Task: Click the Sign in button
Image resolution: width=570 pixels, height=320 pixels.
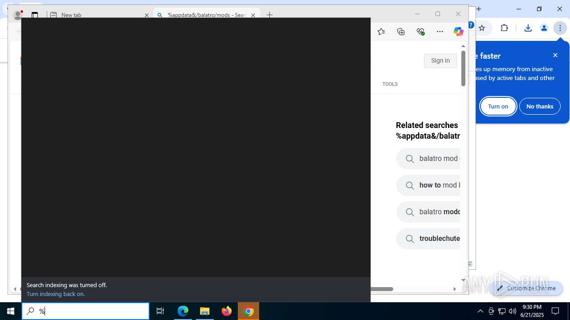Action: pyautogui.click(x=440, y=60)
